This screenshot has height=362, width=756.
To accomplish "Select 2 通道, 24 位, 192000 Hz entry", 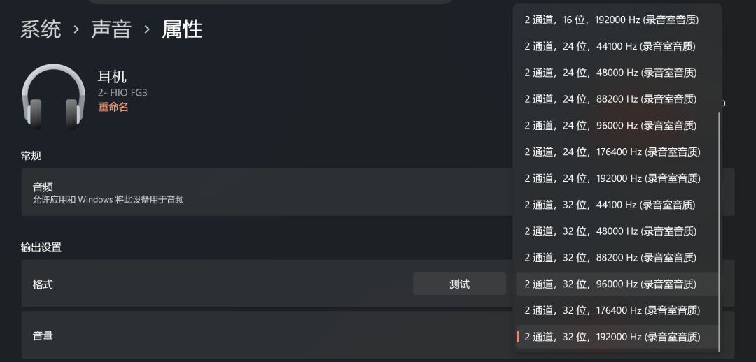I will coord(617,179).
